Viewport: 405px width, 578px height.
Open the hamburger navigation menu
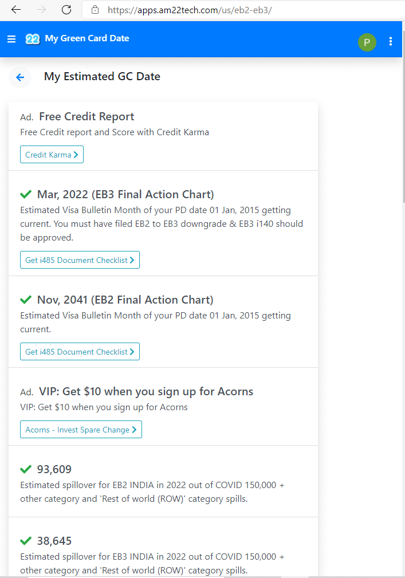[x=11, y=40]
